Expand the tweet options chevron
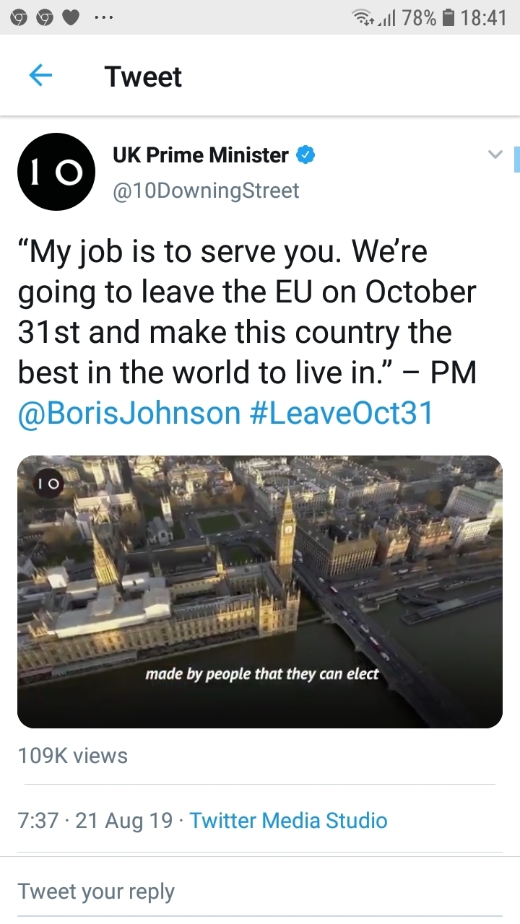 495,154
